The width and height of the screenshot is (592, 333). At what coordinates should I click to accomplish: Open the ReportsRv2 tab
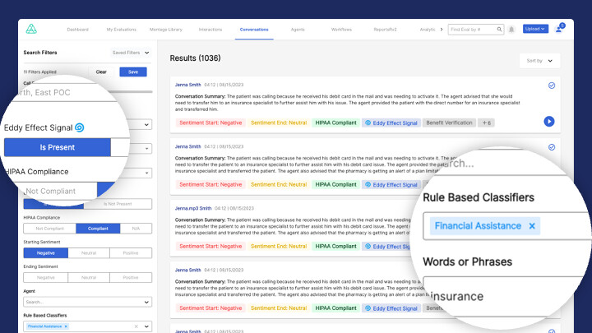pos(385,30)
